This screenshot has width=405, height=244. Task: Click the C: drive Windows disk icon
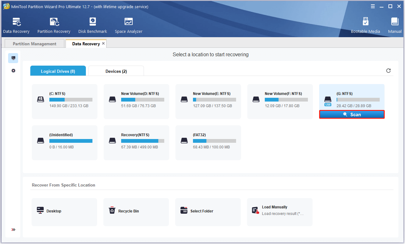(41, 99)
